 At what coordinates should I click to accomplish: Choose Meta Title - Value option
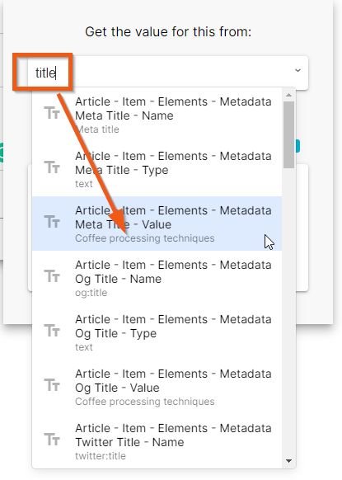pos(157,224)
